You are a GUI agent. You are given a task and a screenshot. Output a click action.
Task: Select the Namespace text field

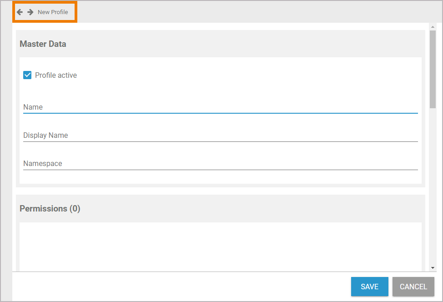tap(220, 164)
